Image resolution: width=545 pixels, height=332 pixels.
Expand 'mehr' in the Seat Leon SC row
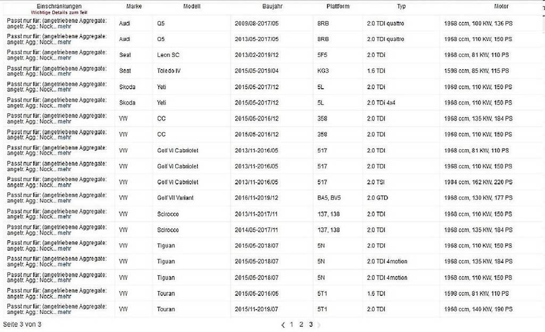pyautogui.click(x=64, y=58)
